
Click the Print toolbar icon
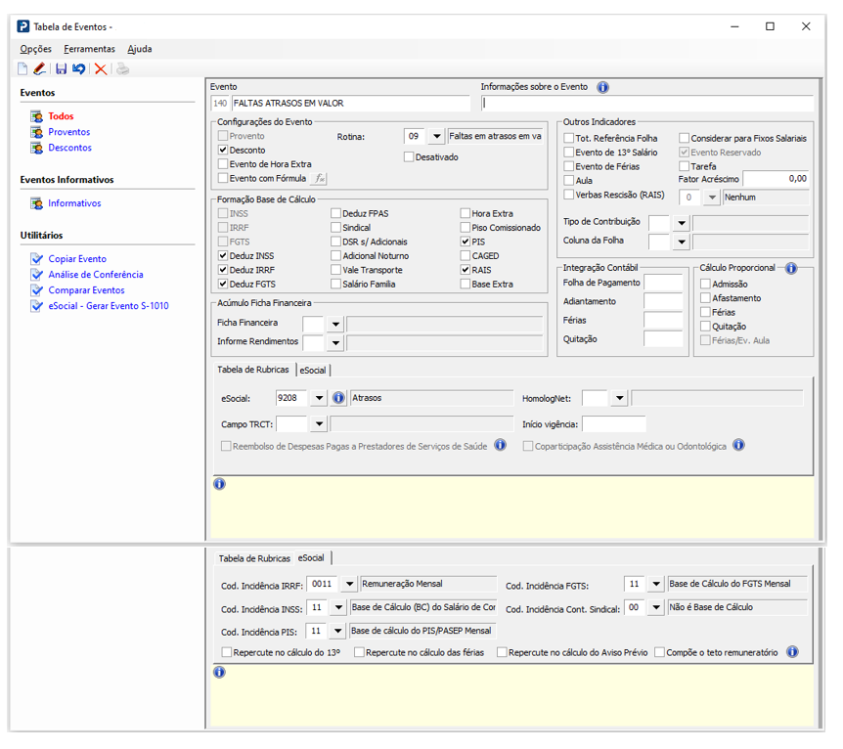point(122,68)
